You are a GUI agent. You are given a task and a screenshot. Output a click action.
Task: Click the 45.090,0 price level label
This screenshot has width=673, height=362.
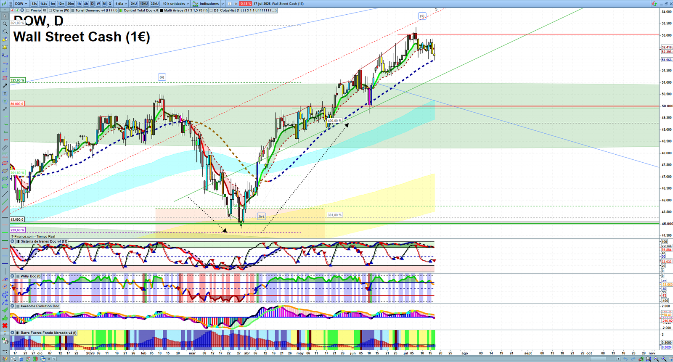tap(17, 219)
